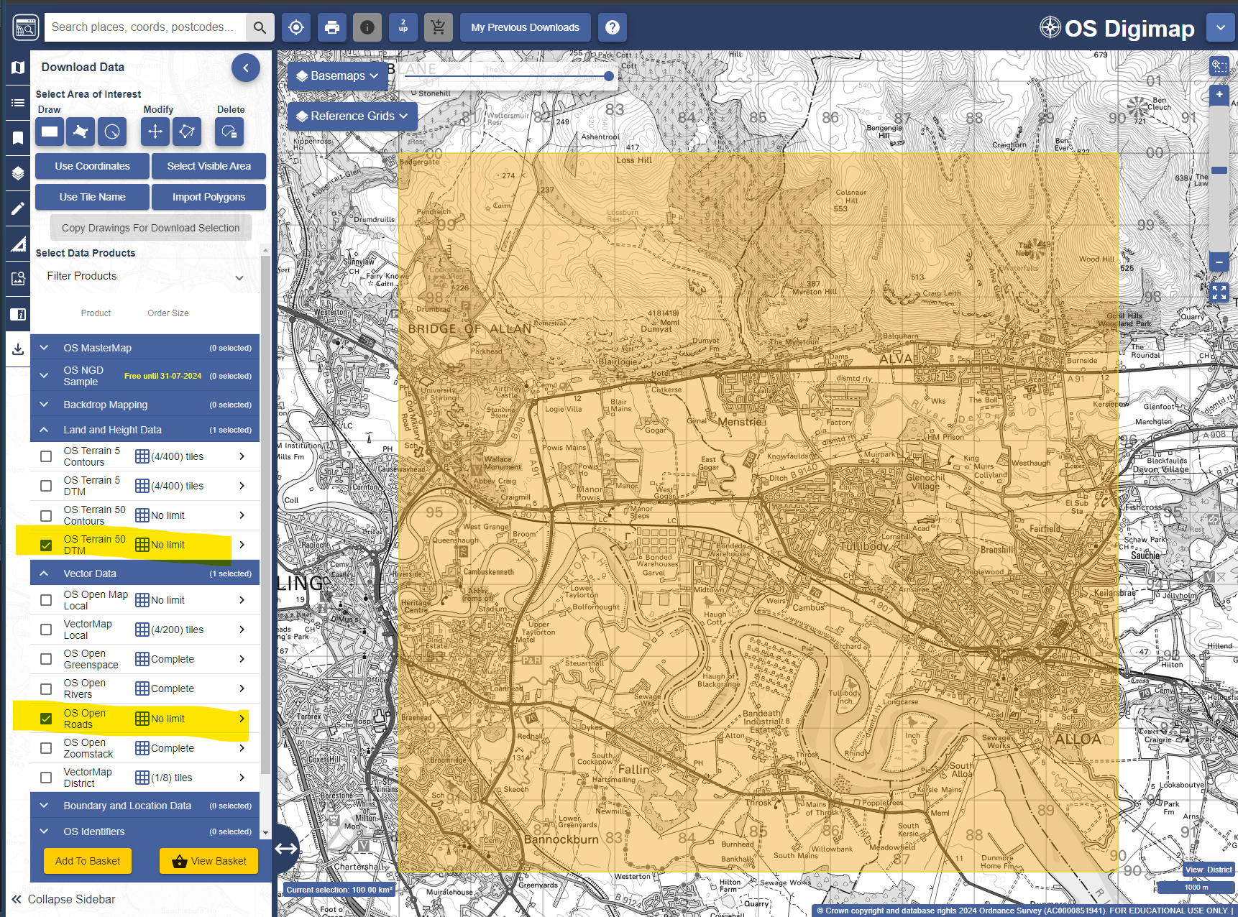Open the map image save sidebar icon
This screenshot has width=1238, height=917.
18,279
